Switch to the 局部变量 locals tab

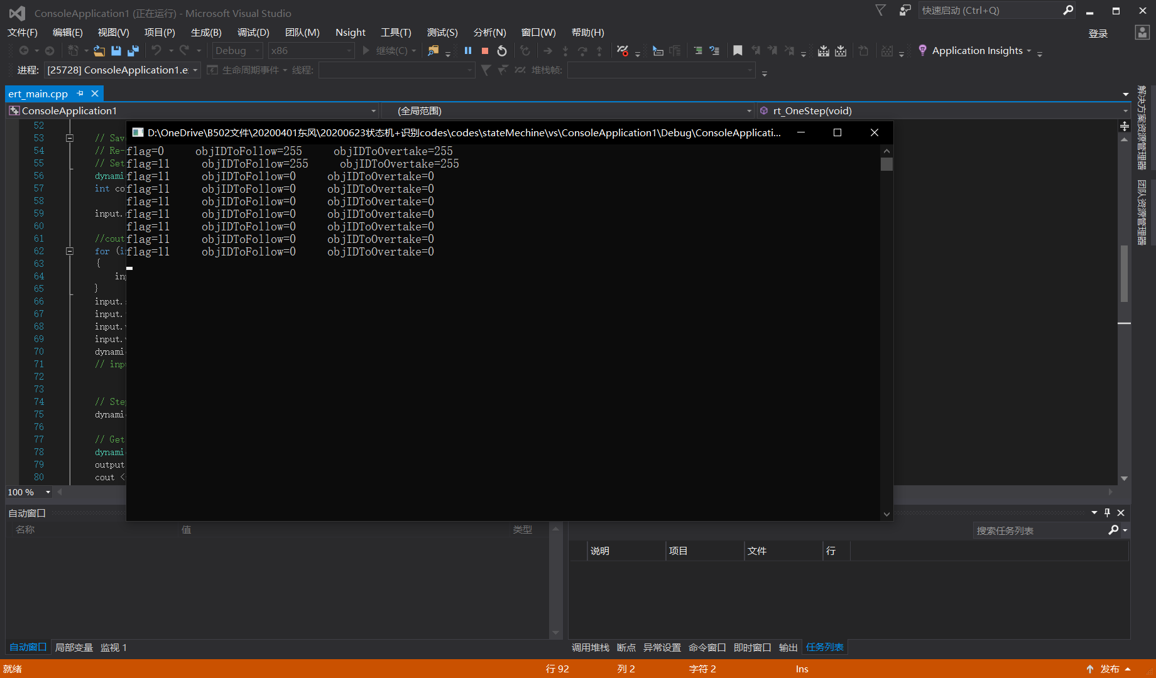click(74, 647)
